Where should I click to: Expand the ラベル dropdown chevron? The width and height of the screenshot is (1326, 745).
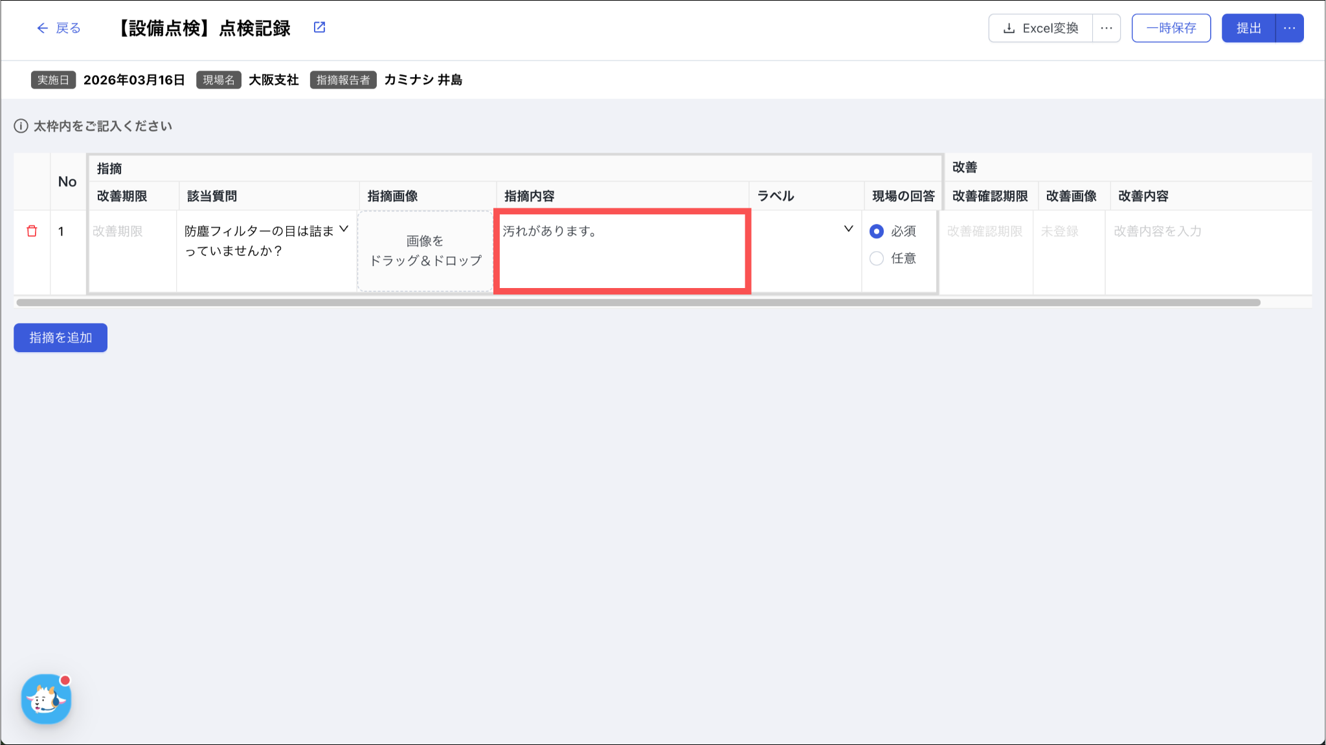[848, 229]
